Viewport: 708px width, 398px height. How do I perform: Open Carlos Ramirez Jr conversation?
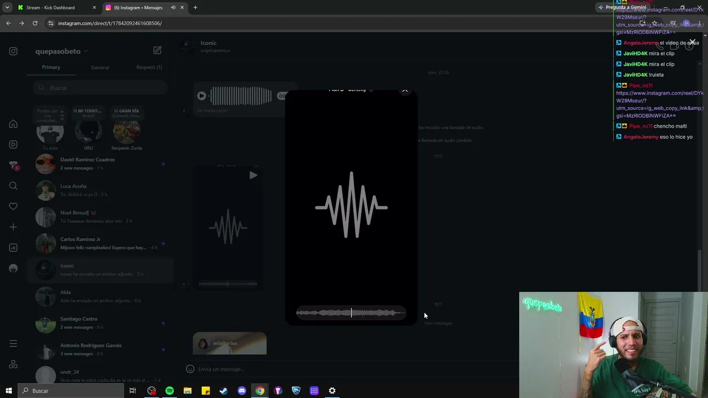[100, 243]
